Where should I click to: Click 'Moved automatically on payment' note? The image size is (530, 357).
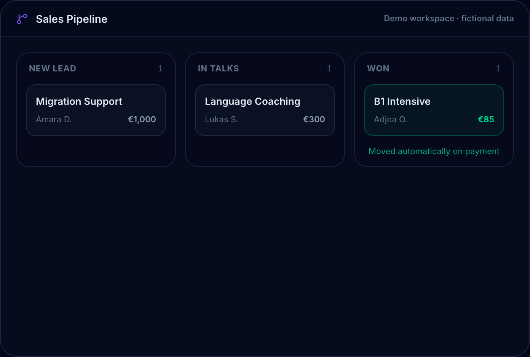[434, 151]
